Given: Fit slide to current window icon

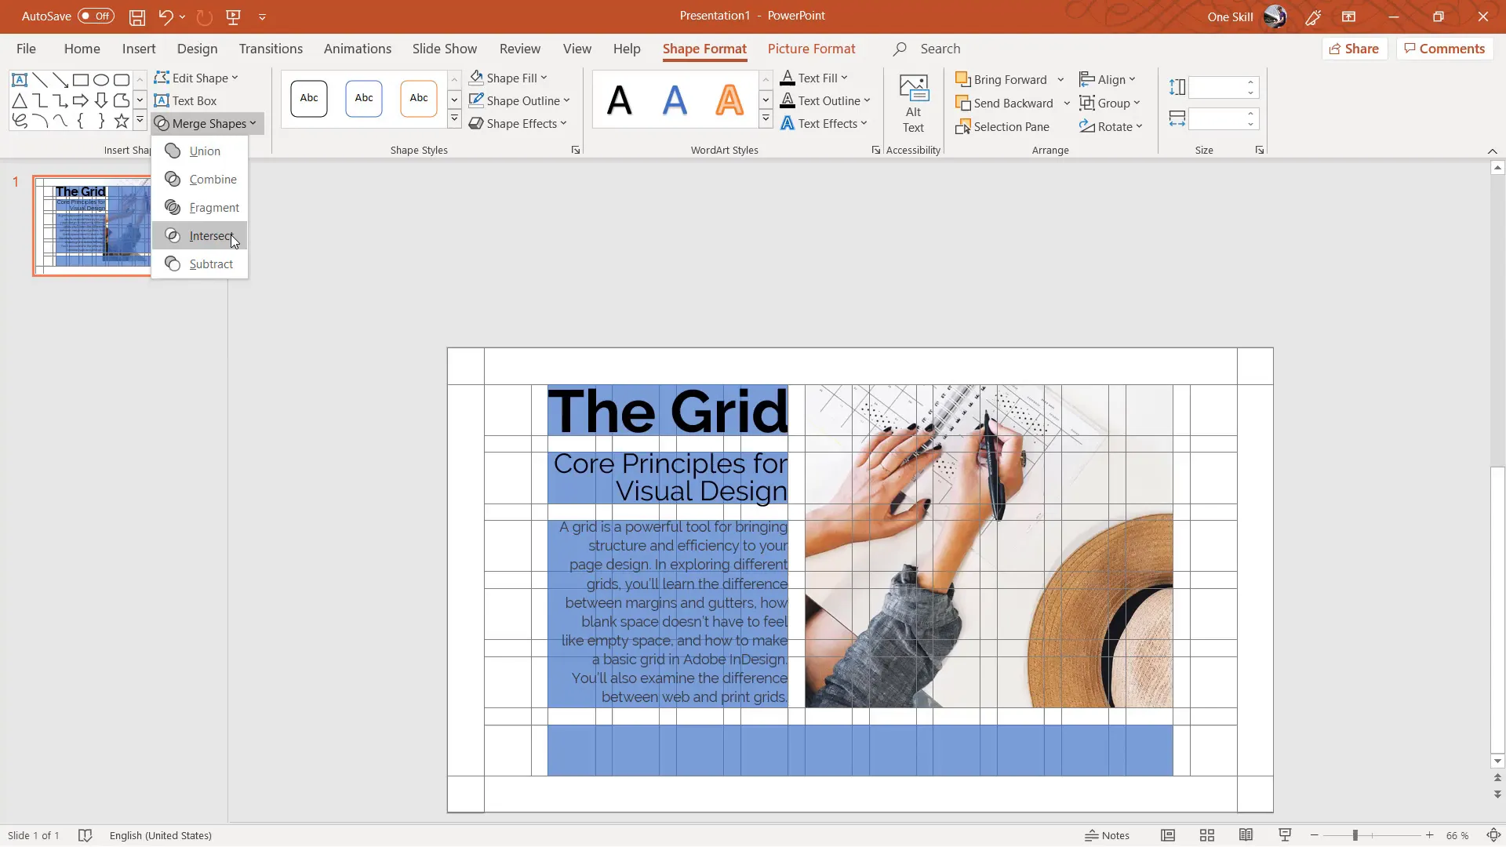Looking at the screenshot, I should coord(1494,835).
